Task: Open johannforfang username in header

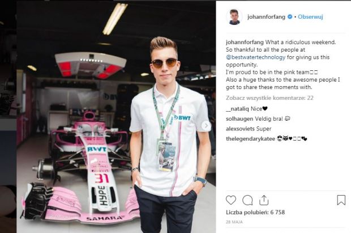Action: pos(266,17)
